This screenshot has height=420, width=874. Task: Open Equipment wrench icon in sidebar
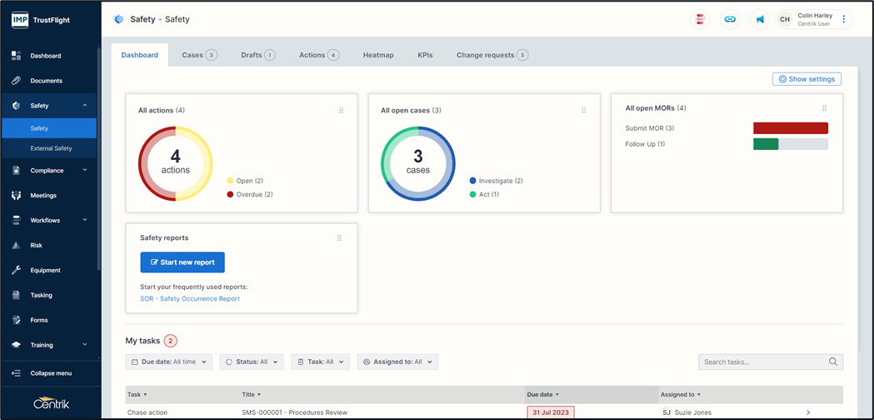coord(16,270)
